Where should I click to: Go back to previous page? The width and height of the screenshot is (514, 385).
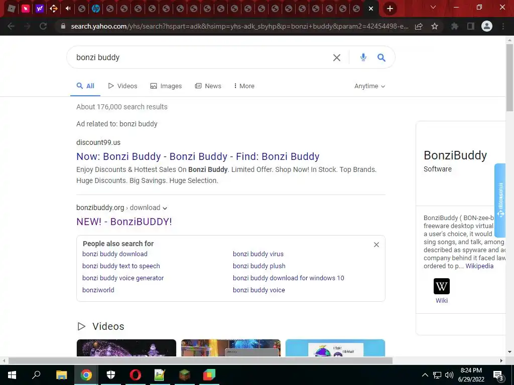11,26
